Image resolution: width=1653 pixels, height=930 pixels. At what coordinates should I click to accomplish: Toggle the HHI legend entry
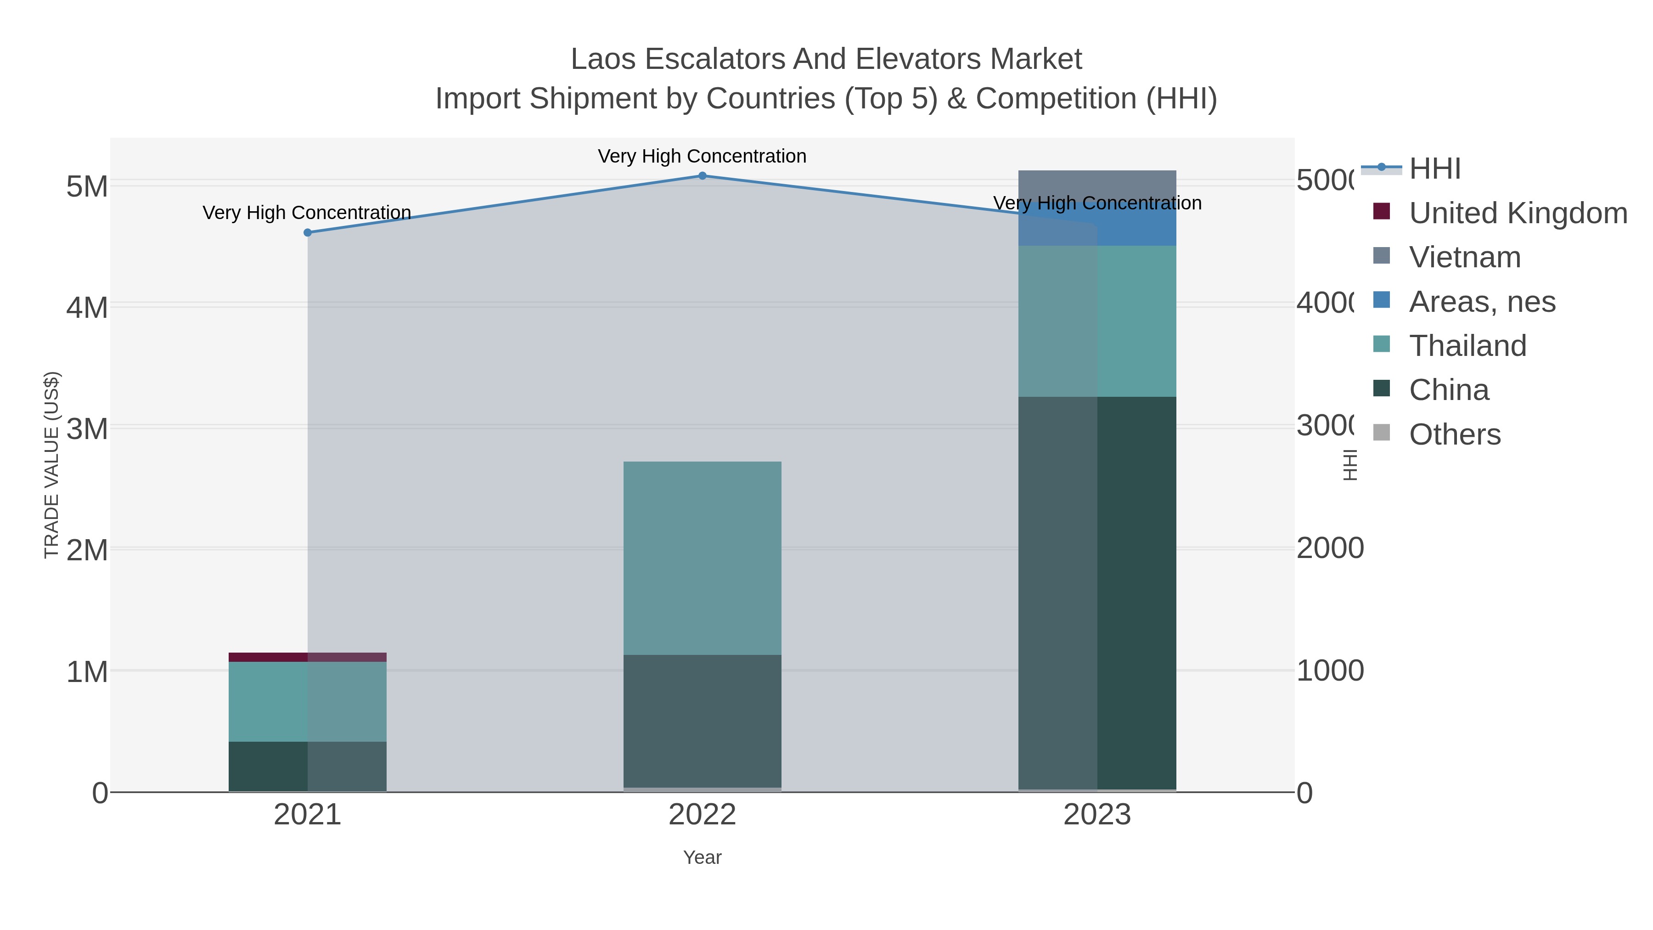[1411, 169]
